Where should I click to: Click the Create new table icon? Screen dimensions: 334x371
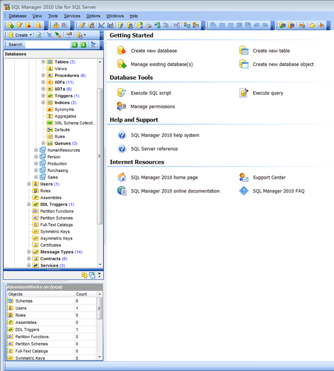pos(244,51)
